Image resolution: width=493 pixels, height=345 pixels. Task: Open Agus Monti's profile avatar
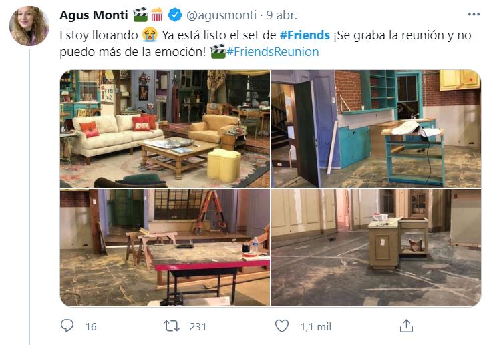point(29,26)
